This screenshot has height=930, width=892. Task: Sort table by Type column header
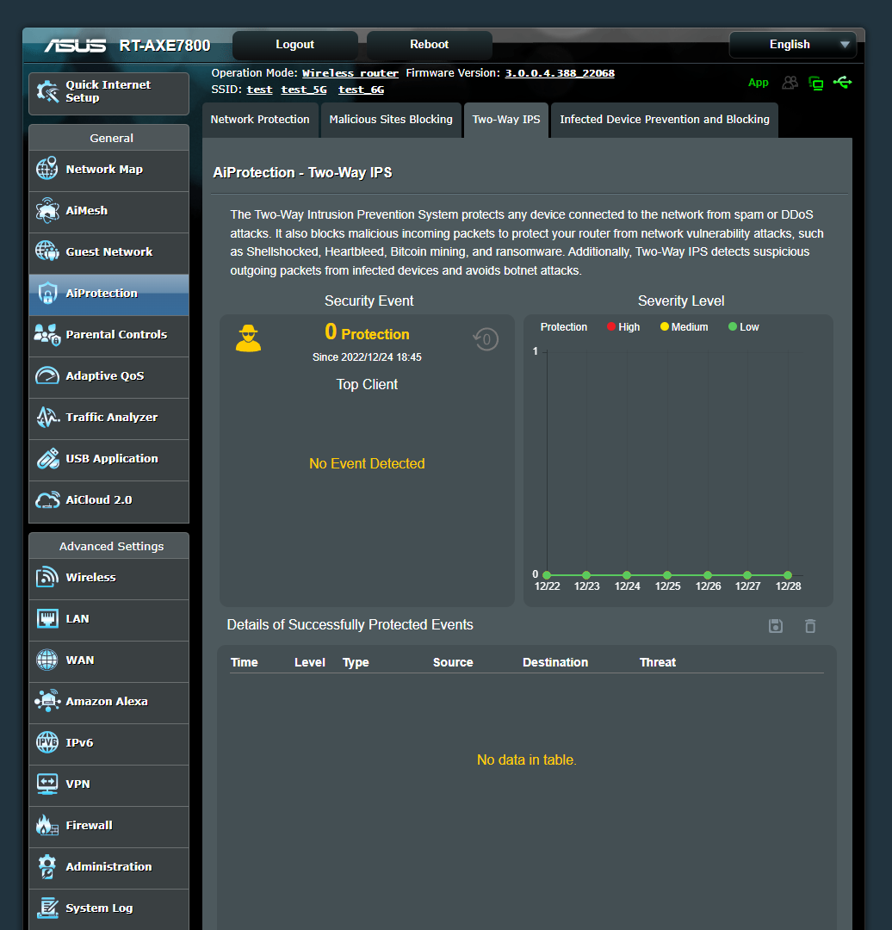coord(356,662)
